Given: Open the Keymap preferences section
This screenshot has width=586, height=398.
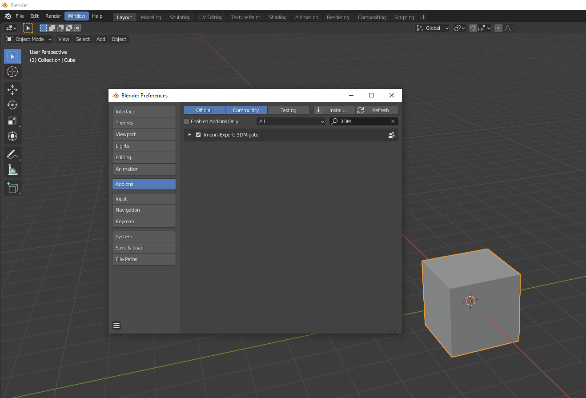Looking at the screenshot, I should (x=144, y=221).
